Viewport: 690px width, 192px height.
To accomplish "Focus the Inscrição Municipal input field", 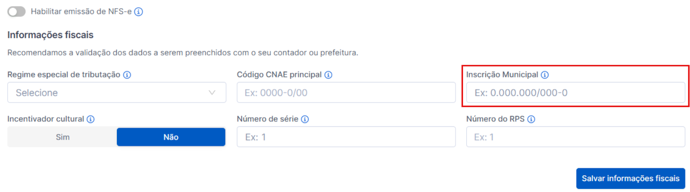I will (575, 93).
